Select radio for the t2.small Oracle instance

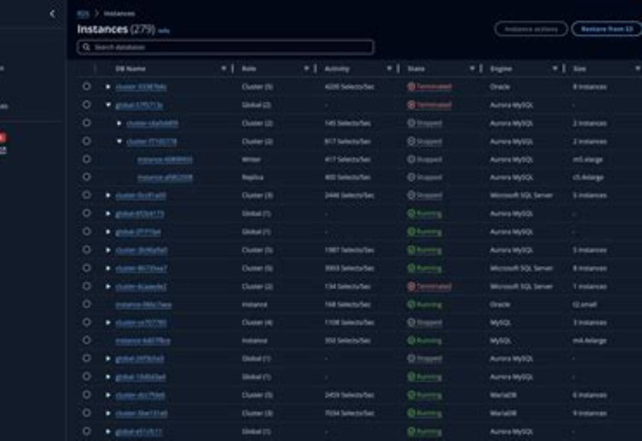tap(87, 304)
